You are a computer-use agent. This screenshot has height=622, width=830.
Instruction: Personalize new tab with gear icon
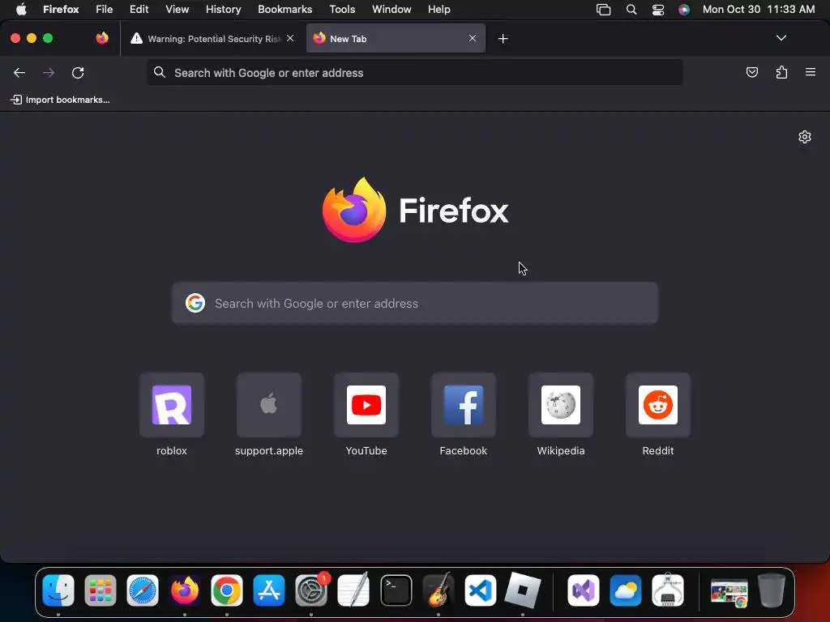(x=805, y=137)
